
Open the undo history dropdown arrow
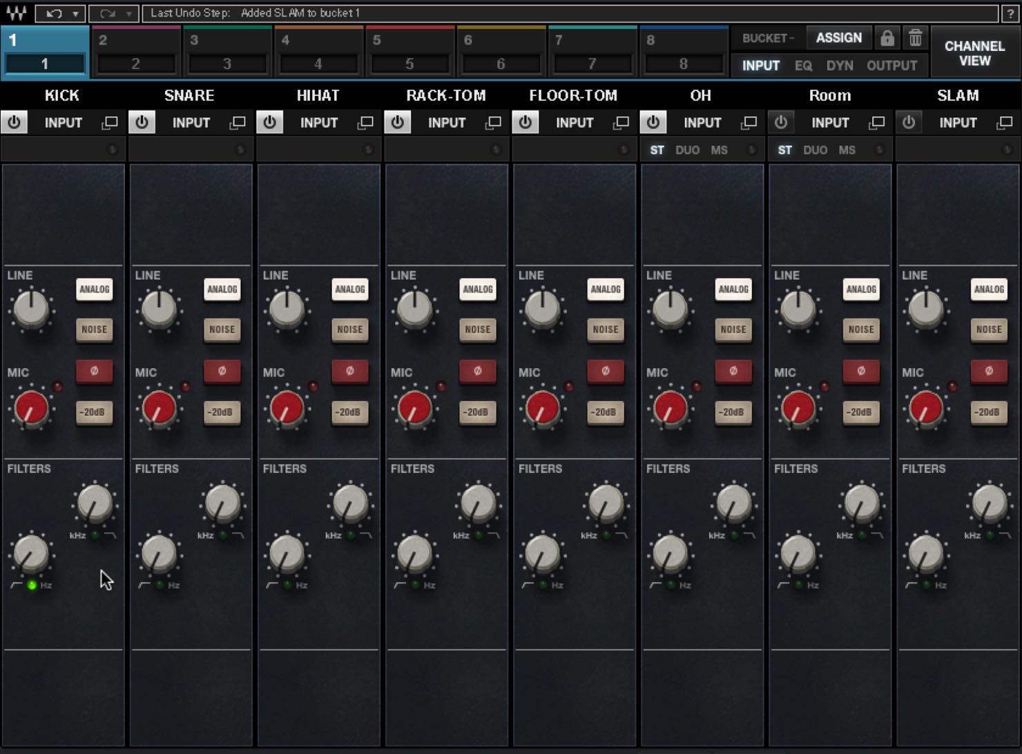click(x=75, y=13)
